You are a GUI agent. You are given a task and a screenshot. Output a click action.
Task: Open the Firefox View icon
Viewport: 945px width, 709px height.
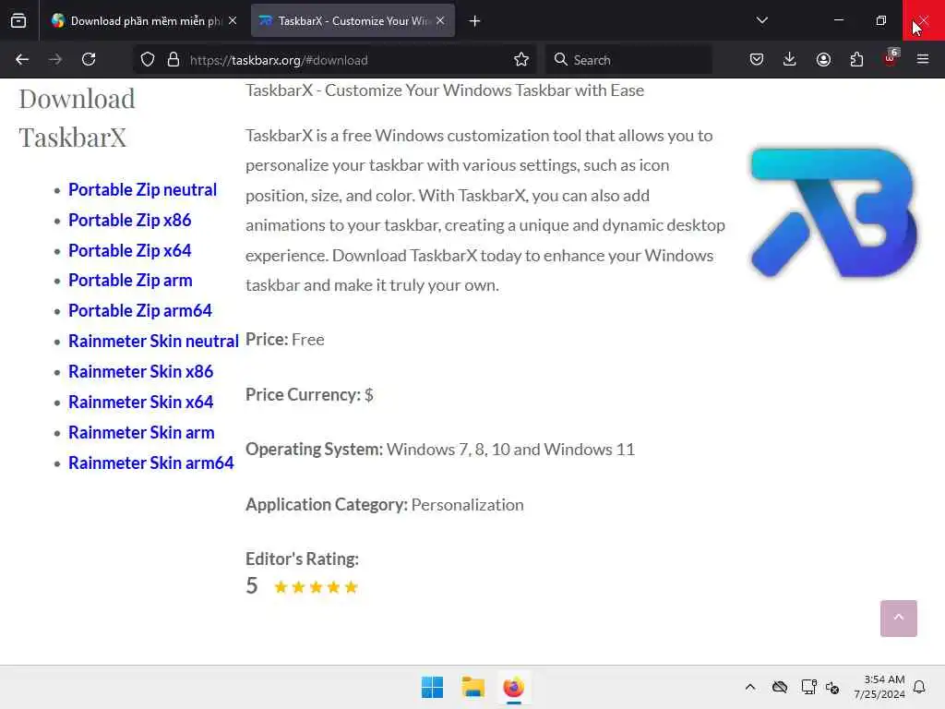tap(18, 20)
